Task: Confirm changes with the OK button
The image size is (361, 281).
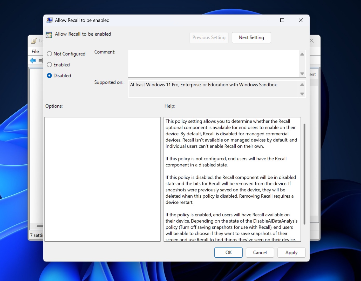Action: tap(228, 252)
